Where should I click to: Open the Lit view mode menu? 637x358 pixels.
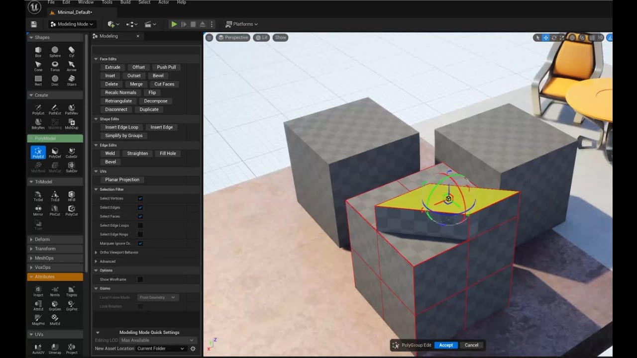click(x=261, y=37)
